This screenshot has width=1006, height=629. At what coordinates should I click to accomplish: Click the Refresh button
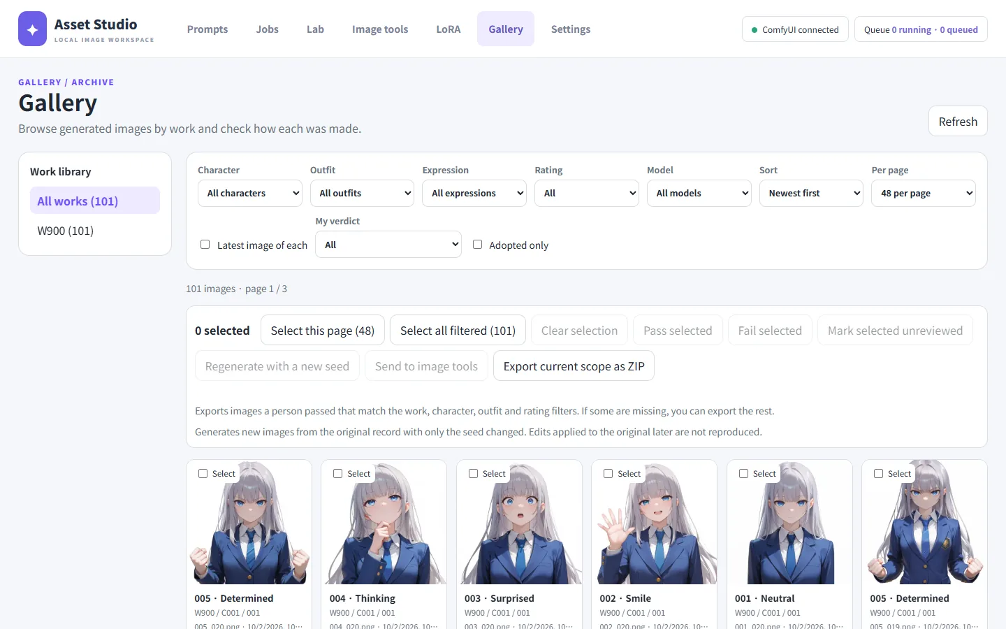[958, 121]
